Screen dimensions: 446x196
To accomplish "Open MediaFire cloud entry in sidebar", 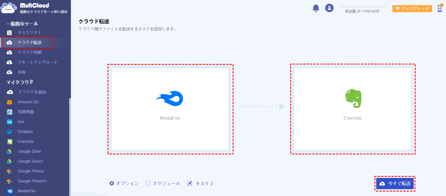I will [27, 191].
